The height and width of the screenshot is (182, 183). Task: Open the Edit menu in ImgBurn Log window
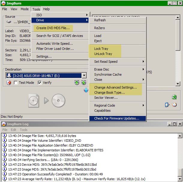click(x=13, y=130)
